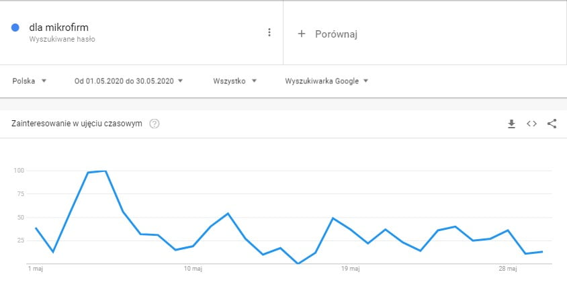Download the interest over time chart data
The width and height of the screenshot is (567, 307).
point(511,124)
